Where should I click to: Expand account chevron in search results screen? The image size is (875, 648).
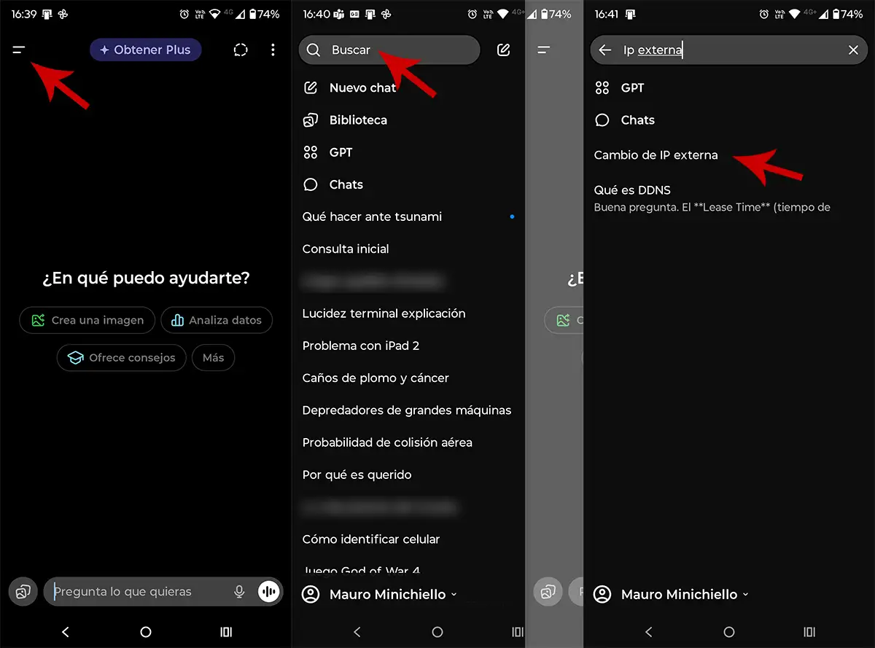click(745, 595)
